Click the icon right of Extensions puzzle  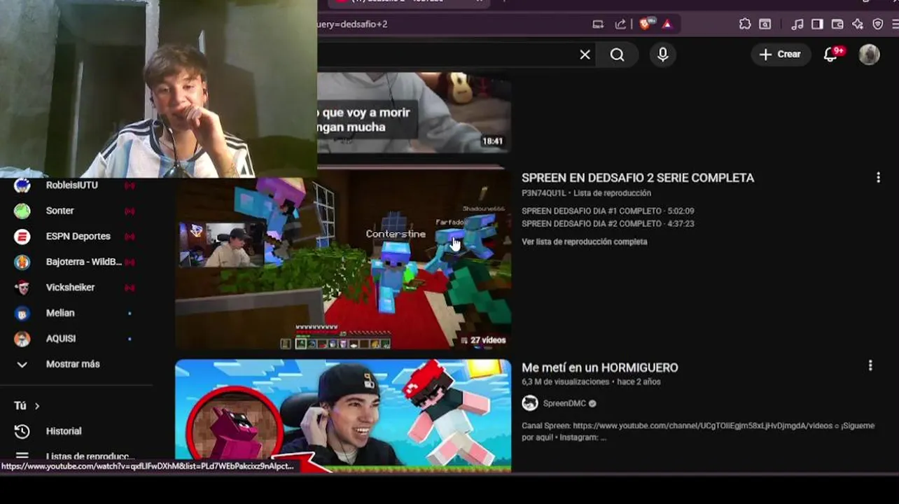(765, 24)
